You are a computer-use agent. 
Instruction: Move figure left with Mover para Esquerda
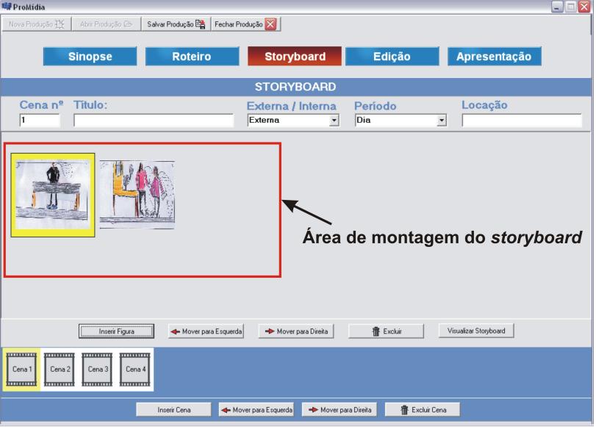(x=206, y=331)
